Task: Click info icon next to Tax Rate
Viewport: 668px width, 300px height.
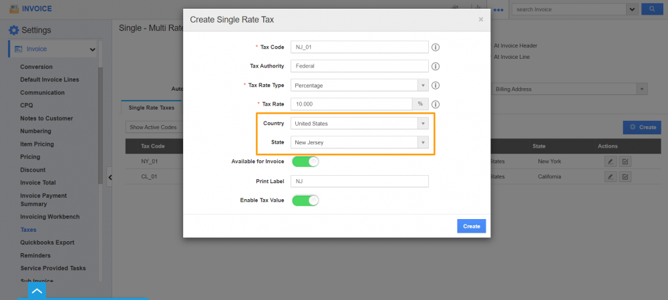Action: click(436, 104)
